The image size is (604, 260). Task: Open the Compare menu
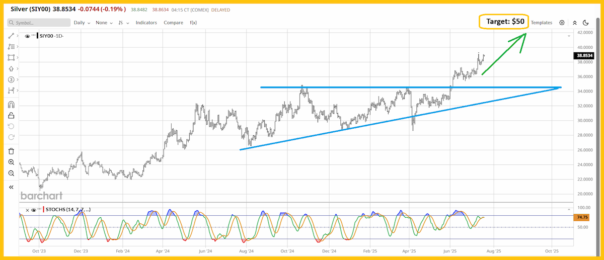(173, 23)
